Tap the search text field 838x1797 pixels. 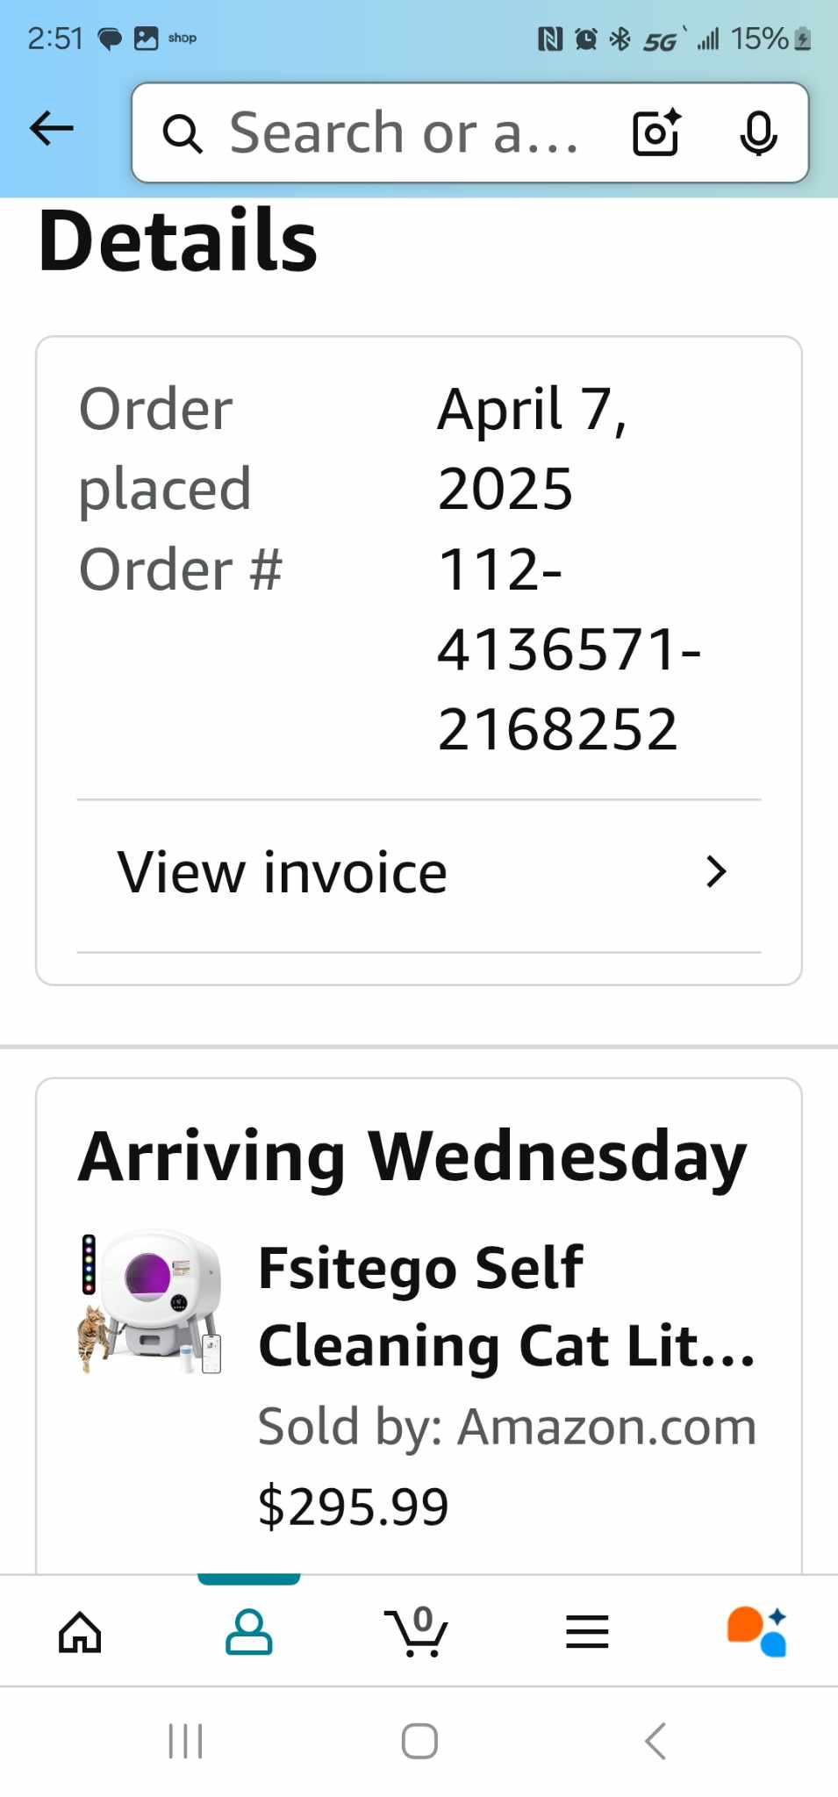coord(404,133)
